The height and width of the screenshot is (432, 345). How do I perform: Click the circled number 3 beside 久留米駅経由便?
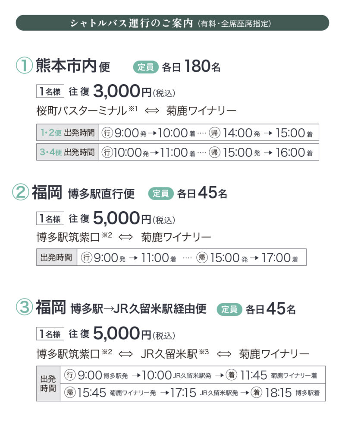[25, 308]
